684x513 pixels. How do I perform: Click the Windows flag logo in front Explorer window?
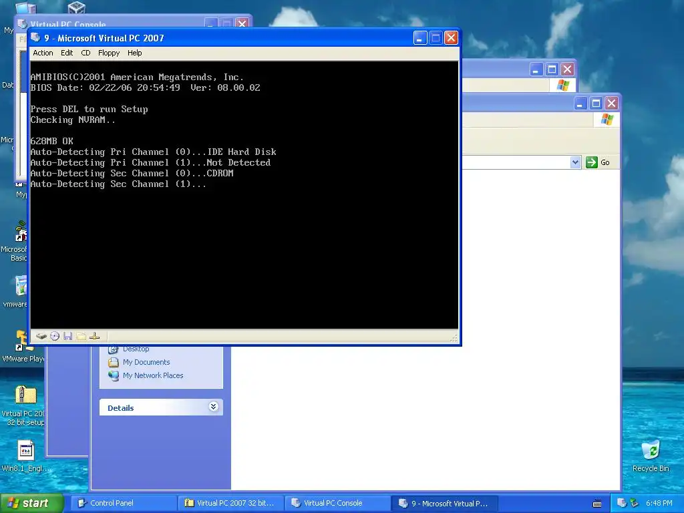(607, 120)
